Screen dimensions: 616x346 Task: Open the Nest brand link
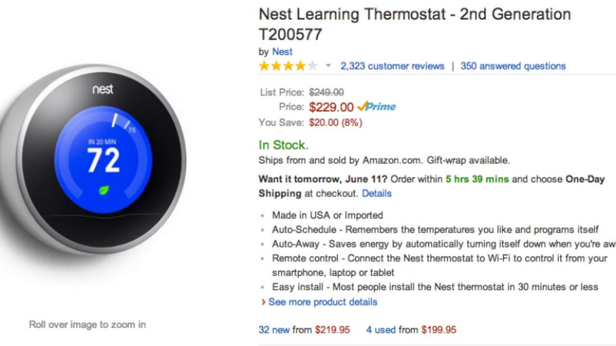tap(282, 52)
